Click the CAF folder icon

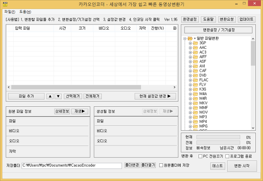click(196, 71)
